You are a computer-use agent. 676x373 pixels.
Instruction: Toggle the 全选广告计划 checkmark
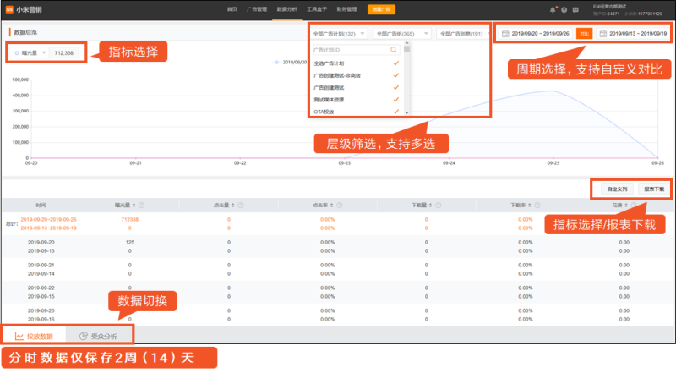point(395,63)
